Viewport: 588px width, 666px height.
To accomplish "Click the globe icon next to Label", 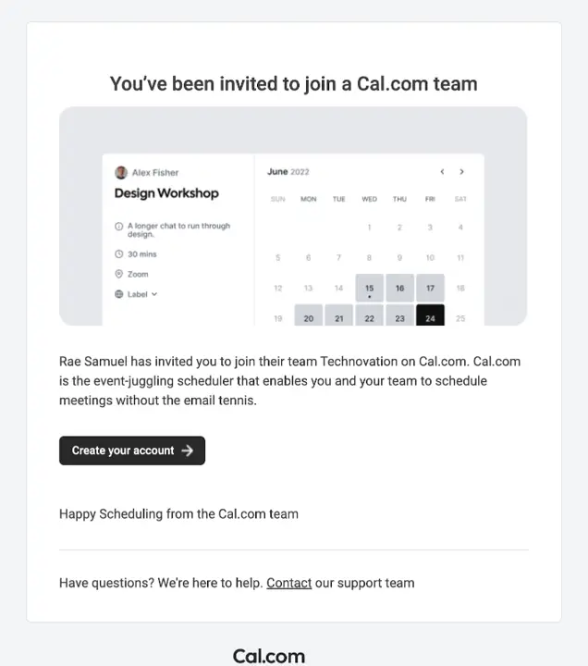I will [x=119, y=294].
